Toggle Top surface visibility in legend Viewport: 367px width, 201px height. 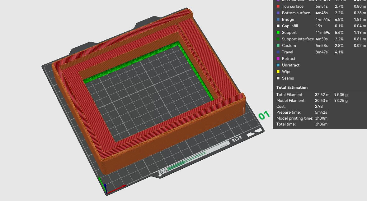pyautogui.click(x=292, y=7)
